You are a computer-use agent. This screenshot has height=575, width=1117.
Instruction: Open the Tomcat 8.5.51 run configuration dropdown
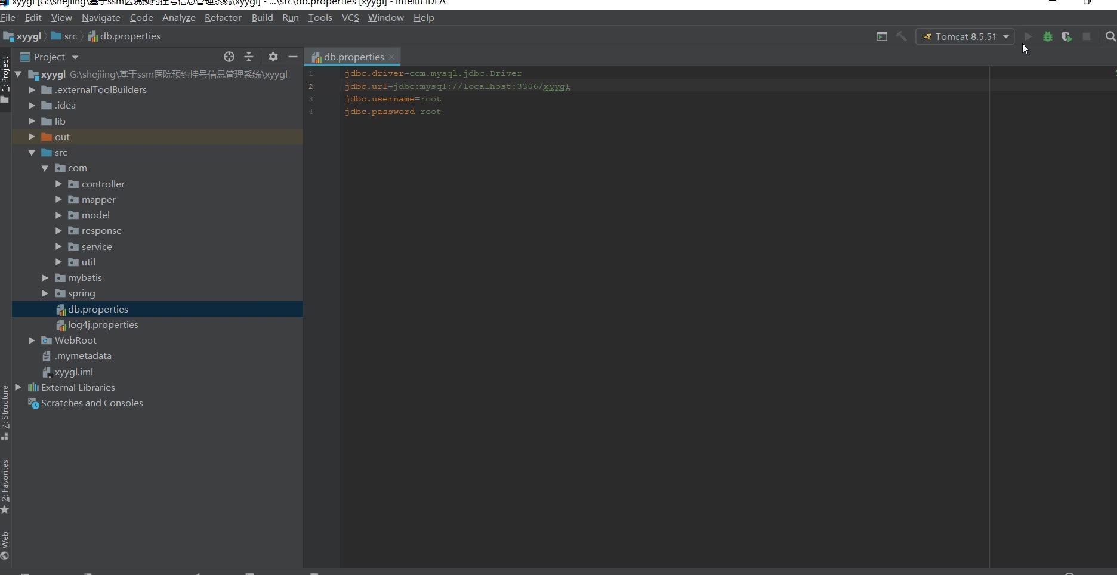click(x=965, y=36)
